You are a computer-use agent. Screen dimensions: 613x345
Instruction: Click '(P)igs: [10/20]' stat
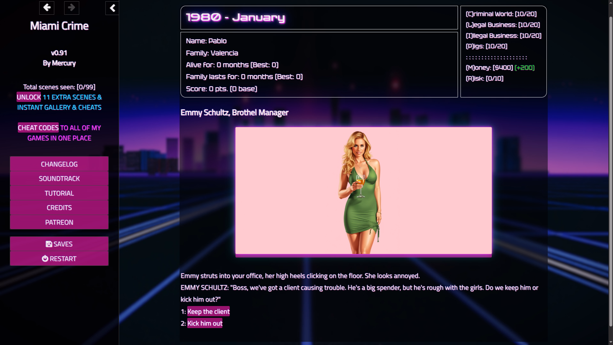(x=486, y=46)
